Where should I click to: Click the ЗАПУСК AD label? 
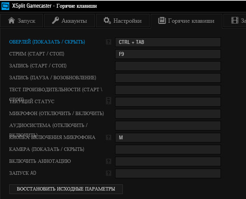click(23, 173)
